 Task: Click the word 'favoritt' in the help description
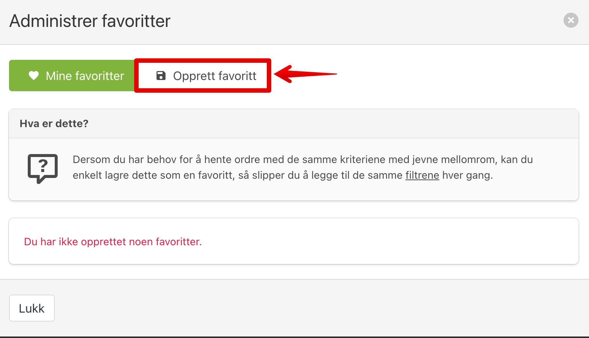pos(215,175)
